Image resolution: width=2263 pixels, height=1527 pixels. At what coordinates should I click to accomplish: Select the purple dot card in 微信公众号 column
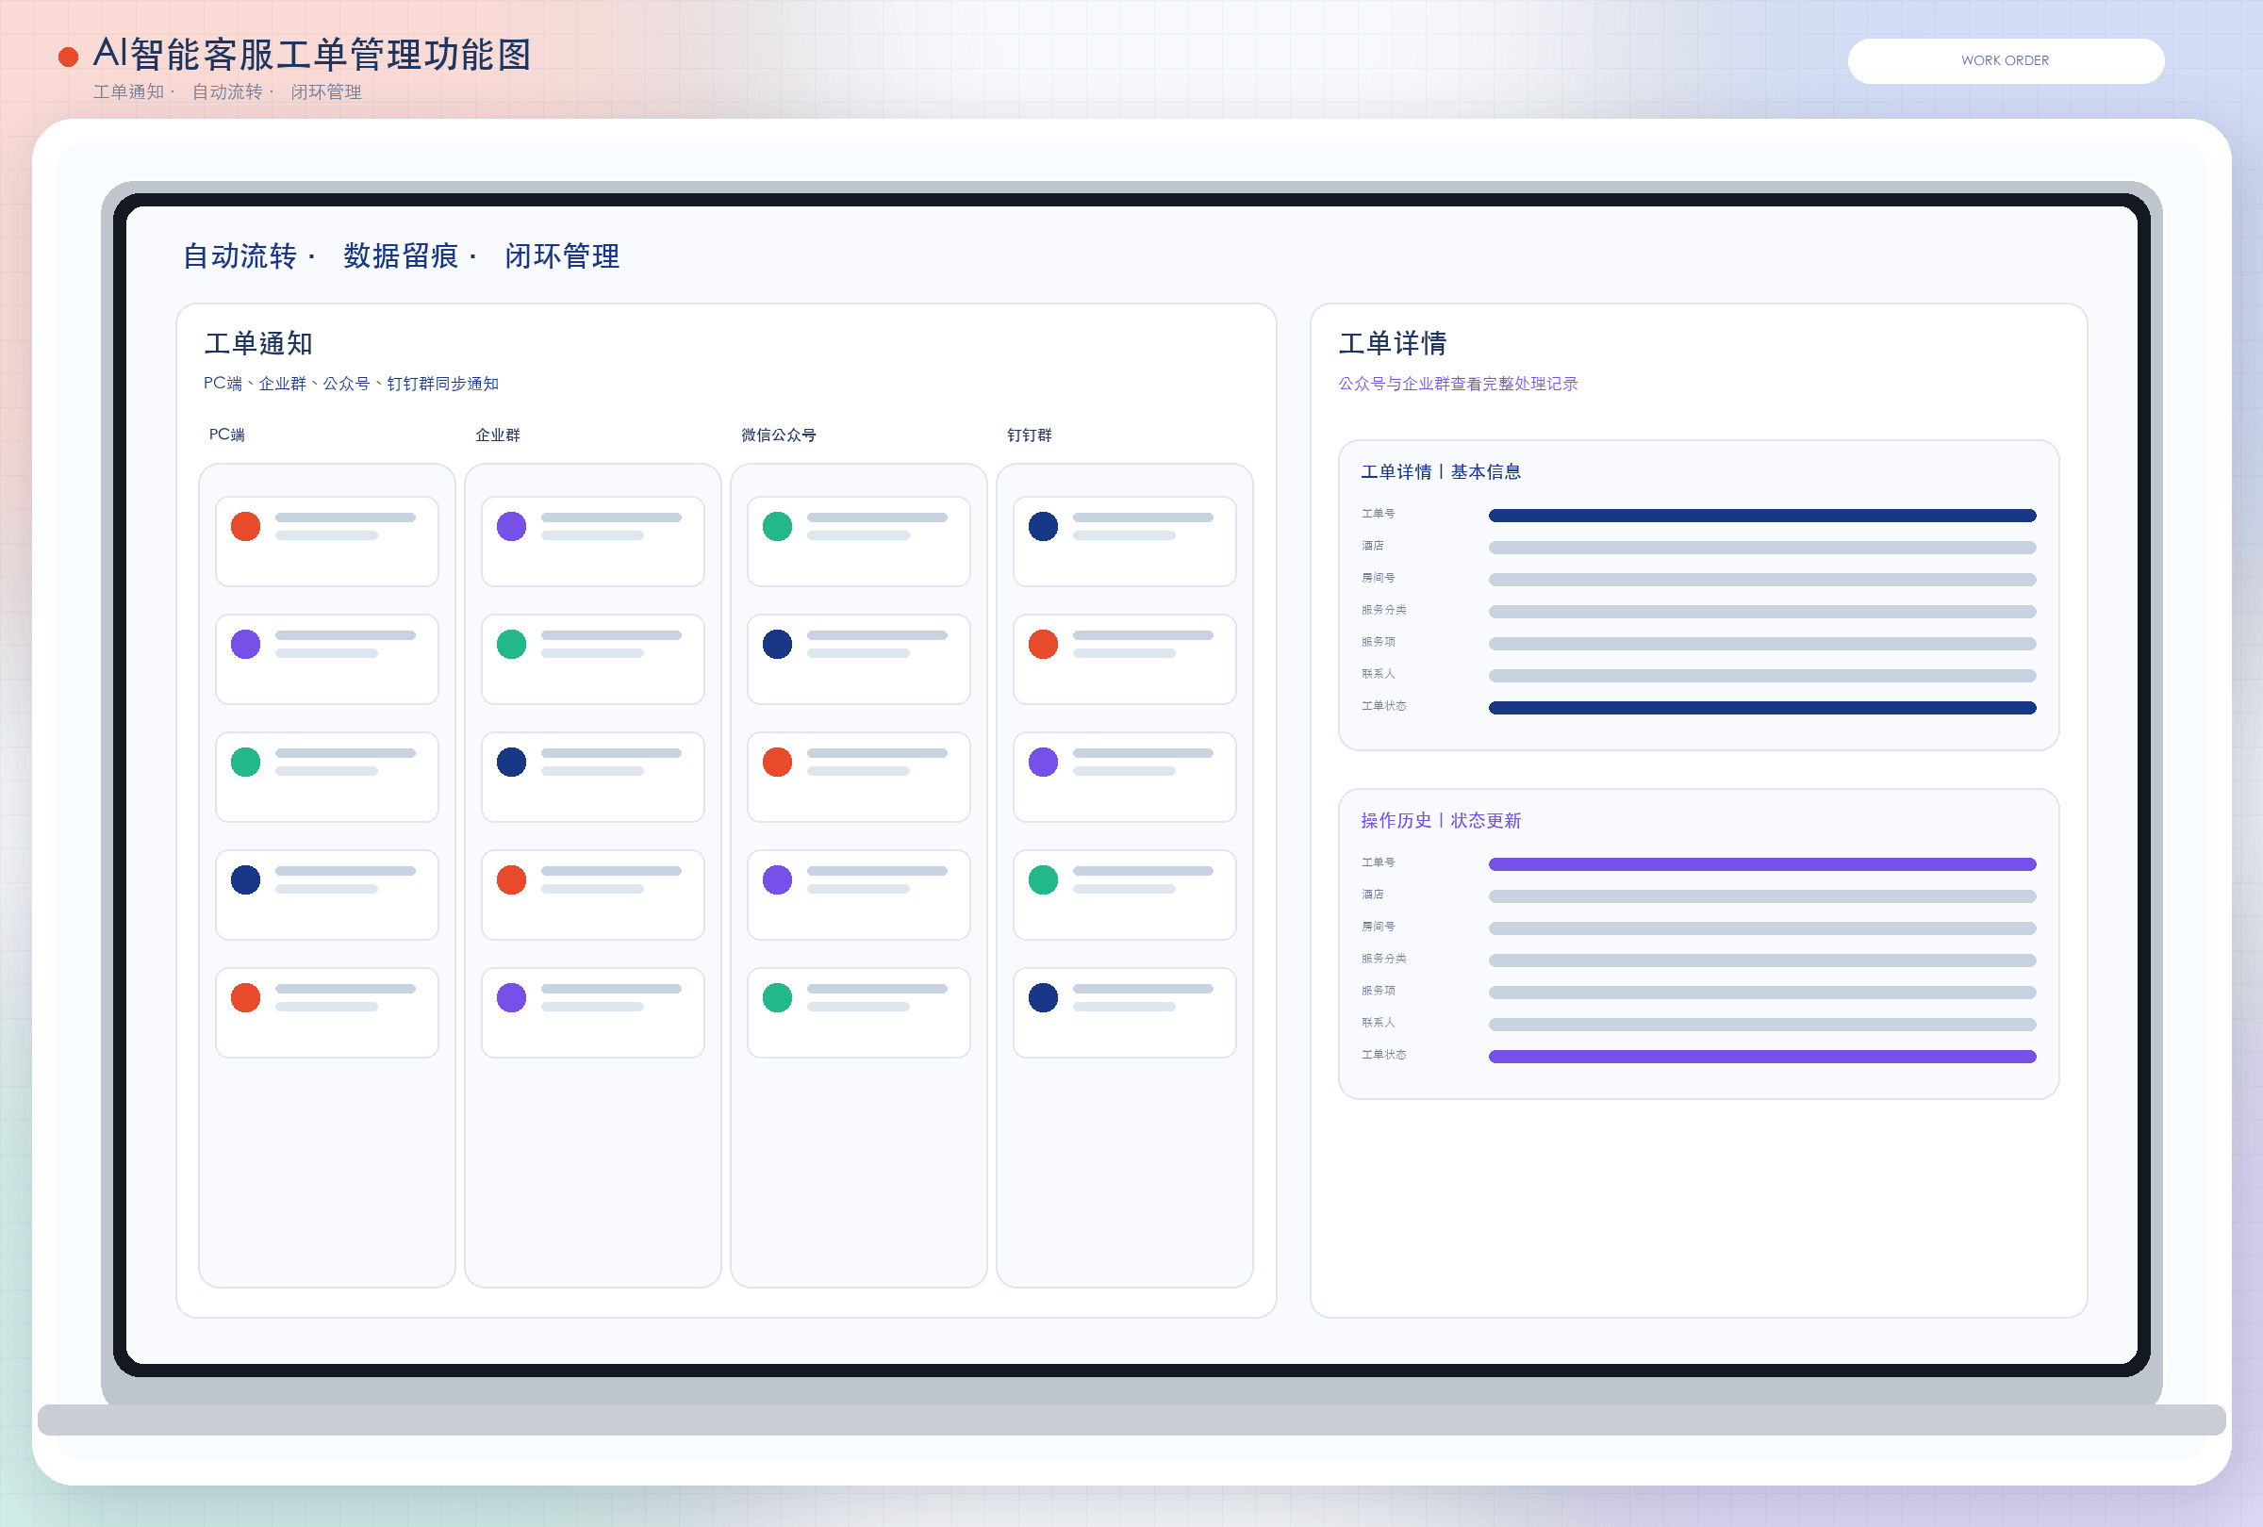[858, 895]
